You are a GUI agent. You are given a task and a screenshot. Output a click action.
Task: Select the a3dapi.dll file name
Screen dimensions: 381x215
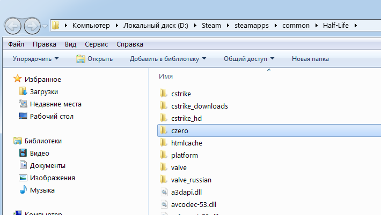point(186,192)
